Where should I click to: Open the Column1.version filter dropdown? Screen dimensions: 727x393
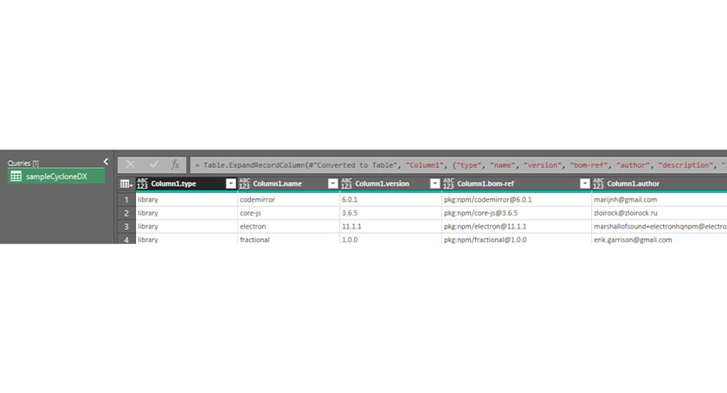coord(434,184)
